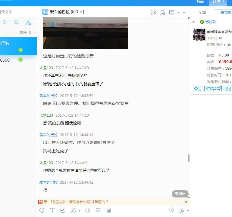Switch to the 未完成 orders tab
This screenshot has height=217, width=232.
[x=226, y=13]
